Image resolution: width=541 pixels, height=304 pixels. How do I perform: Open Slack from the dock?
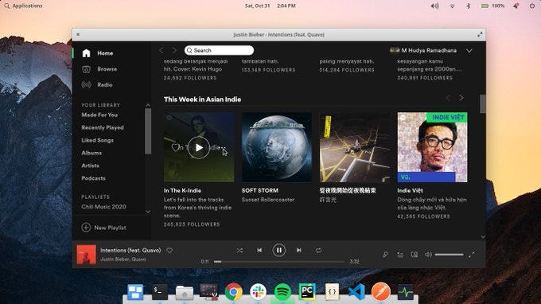[x=258, y=292]
